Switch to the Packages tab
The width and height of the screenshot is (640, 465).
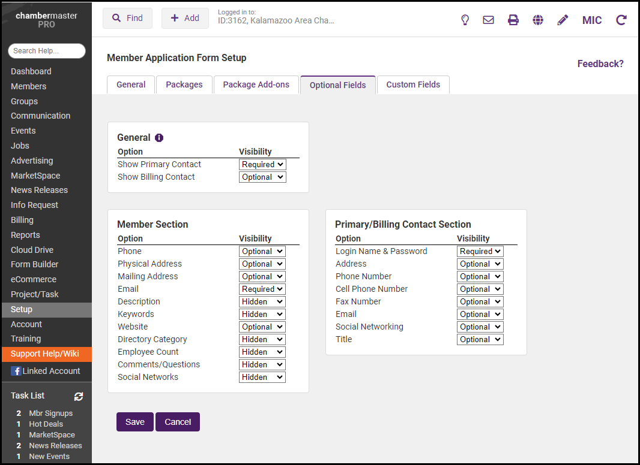(x=184, y=84)
